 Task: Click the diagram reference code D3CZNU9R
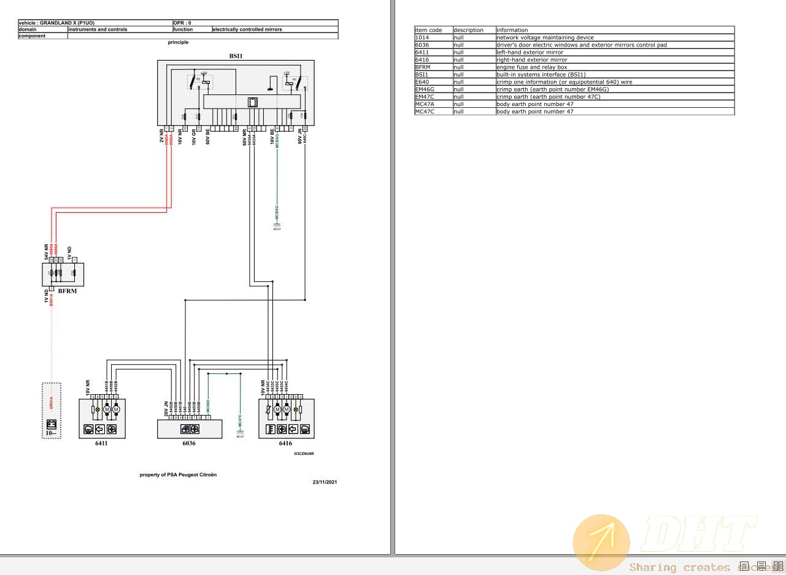(304, 454)
